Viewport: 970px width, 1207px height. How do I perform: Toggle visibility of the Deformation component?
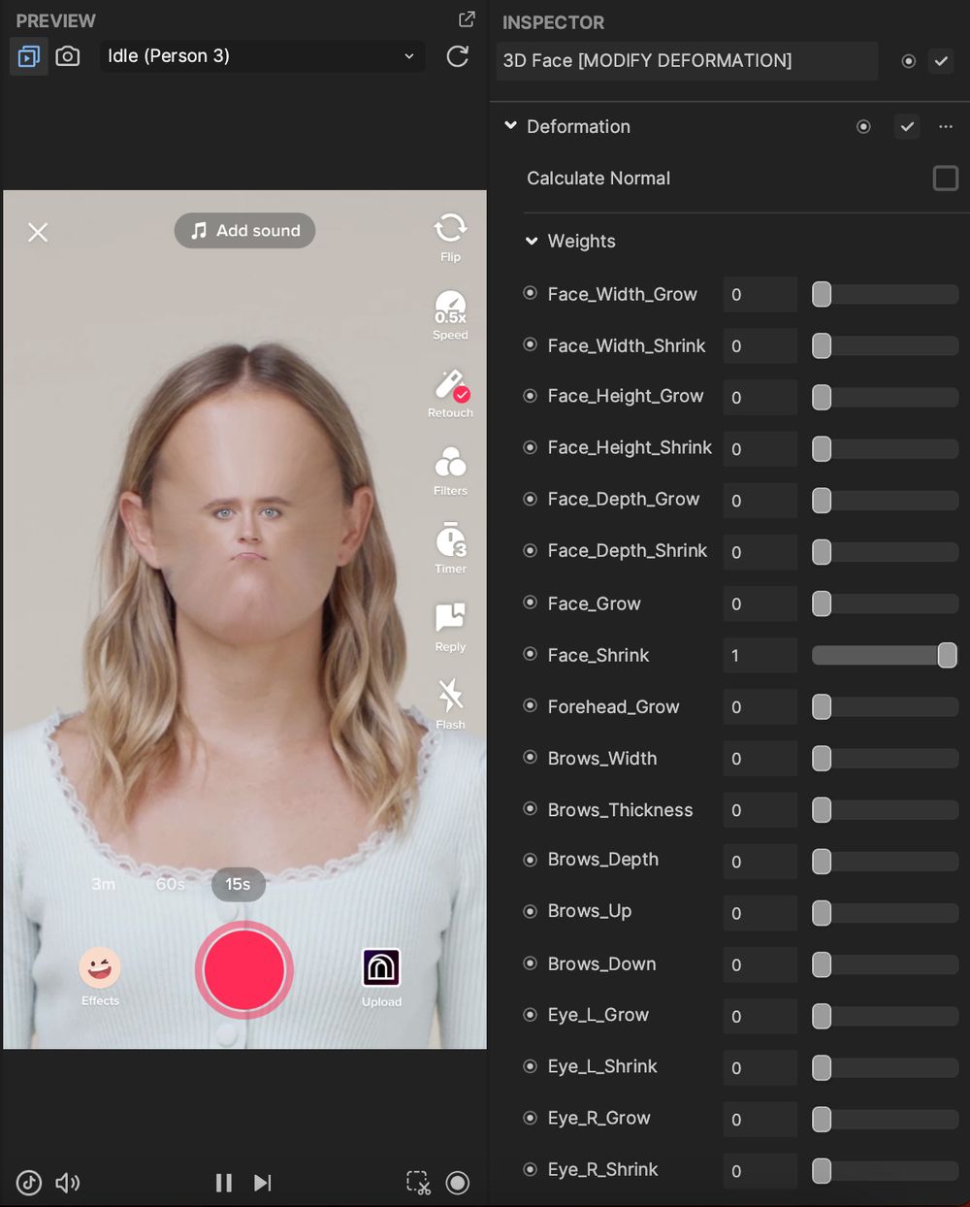[863, 126]
